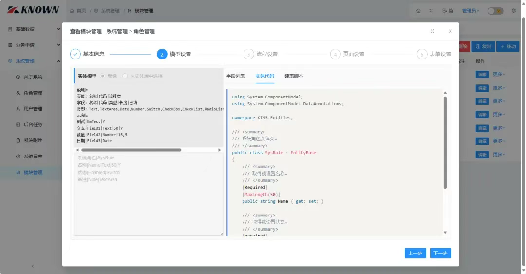This screenshot has height=274, width=526.
Task: Switch to the 建表脚本 tab
Action: click(x=294, y=76)
